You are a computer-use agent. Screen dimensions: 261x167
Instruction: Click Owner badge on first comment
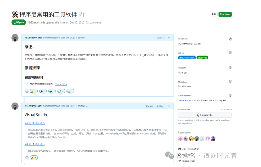[x=160, y=38]
